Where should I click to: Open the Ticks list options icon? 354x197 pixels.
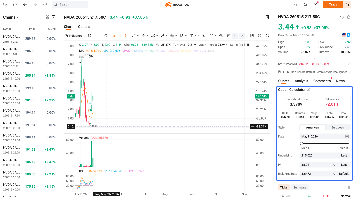tap(349, 187)
